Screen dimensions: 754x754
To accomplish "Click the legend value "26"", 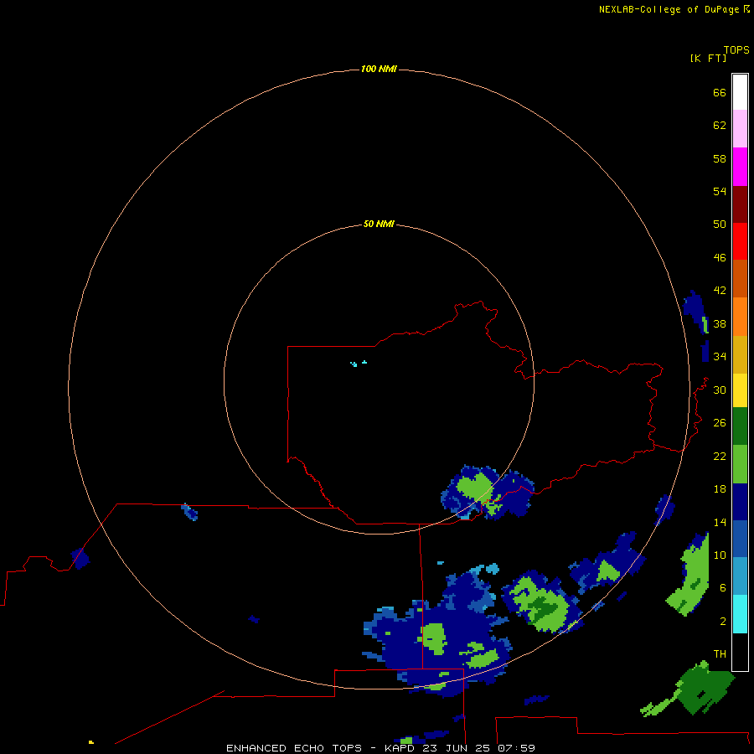I will point(720,423).
